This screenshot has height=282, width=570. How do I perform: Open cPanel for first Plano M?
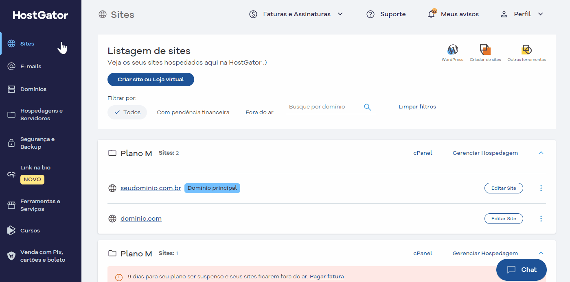[x=423, y=153]
